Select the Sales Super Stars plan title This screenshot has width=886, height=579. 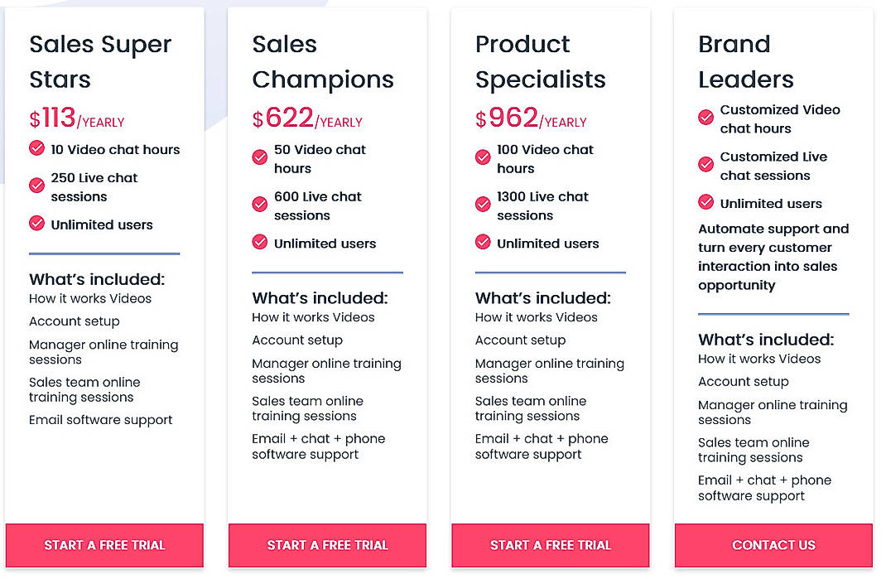100,61
